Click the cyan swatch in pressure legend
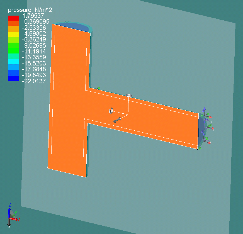243x234 pixels. pyautogui.click(x=13, y=61)
